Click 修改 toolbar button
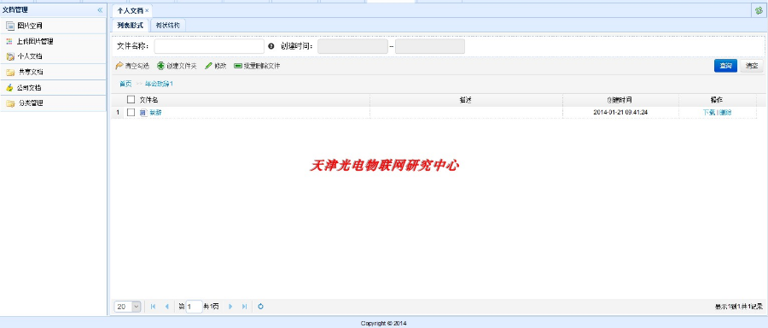 216,66
